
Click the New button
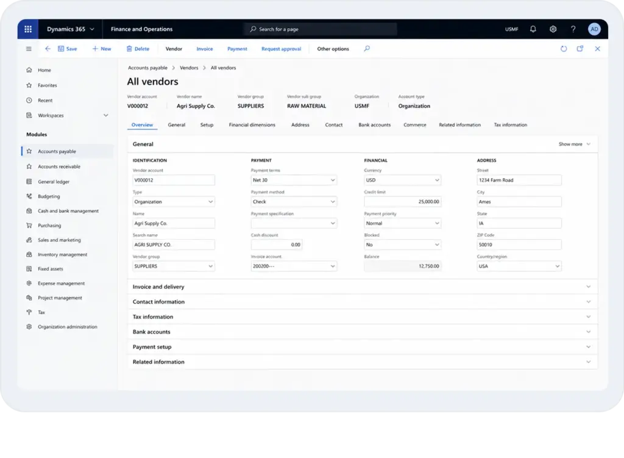pos(102,49)
